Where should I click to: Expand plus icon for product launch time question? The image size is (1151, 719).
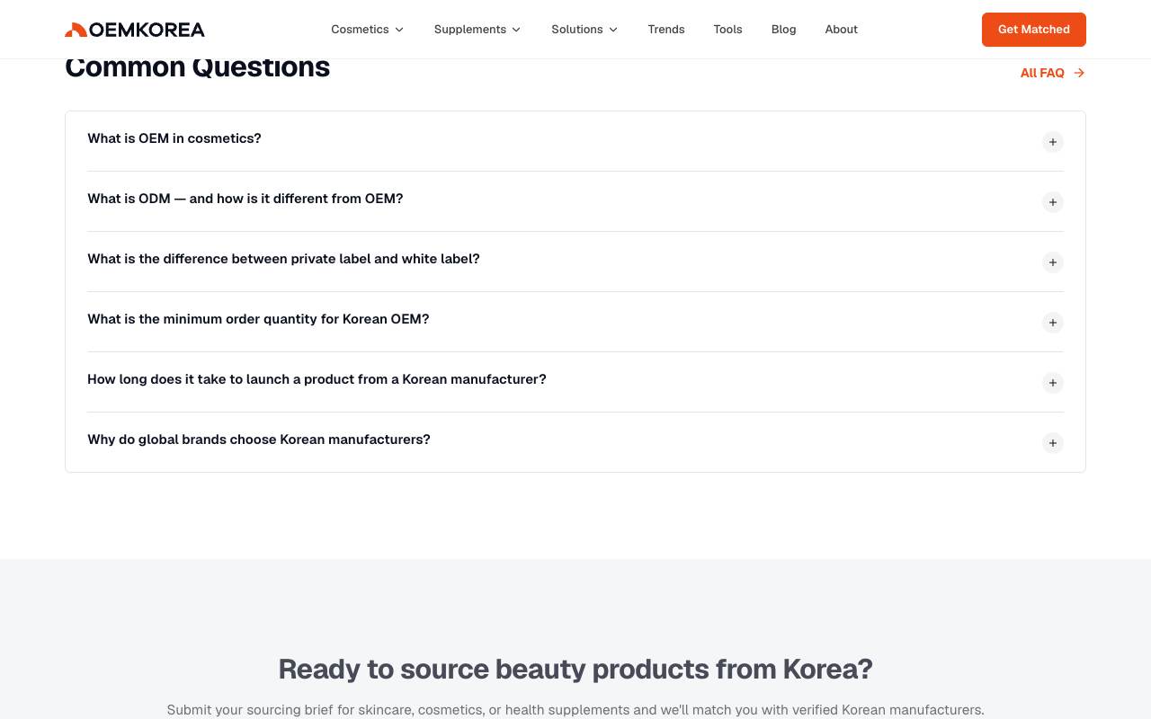[1053, 383]
